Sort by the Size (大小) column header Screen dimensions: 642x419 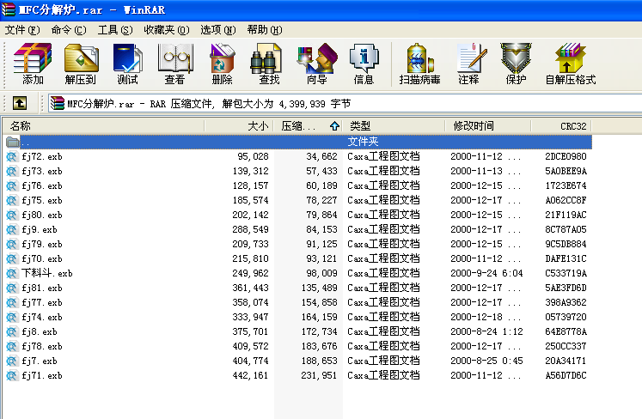click(x=239, y=125)
